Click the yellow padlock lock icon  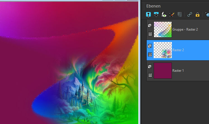(x=197, y=14)
